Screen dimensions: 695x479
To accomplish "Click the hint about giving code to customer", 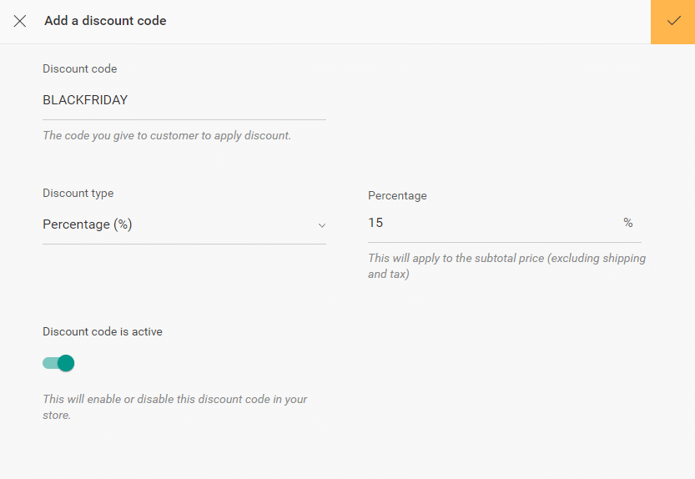I will [x=167, y=135].
